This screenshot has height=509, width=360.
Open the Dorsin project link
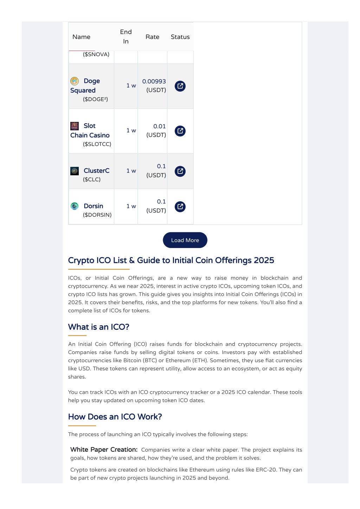(94, 206)
